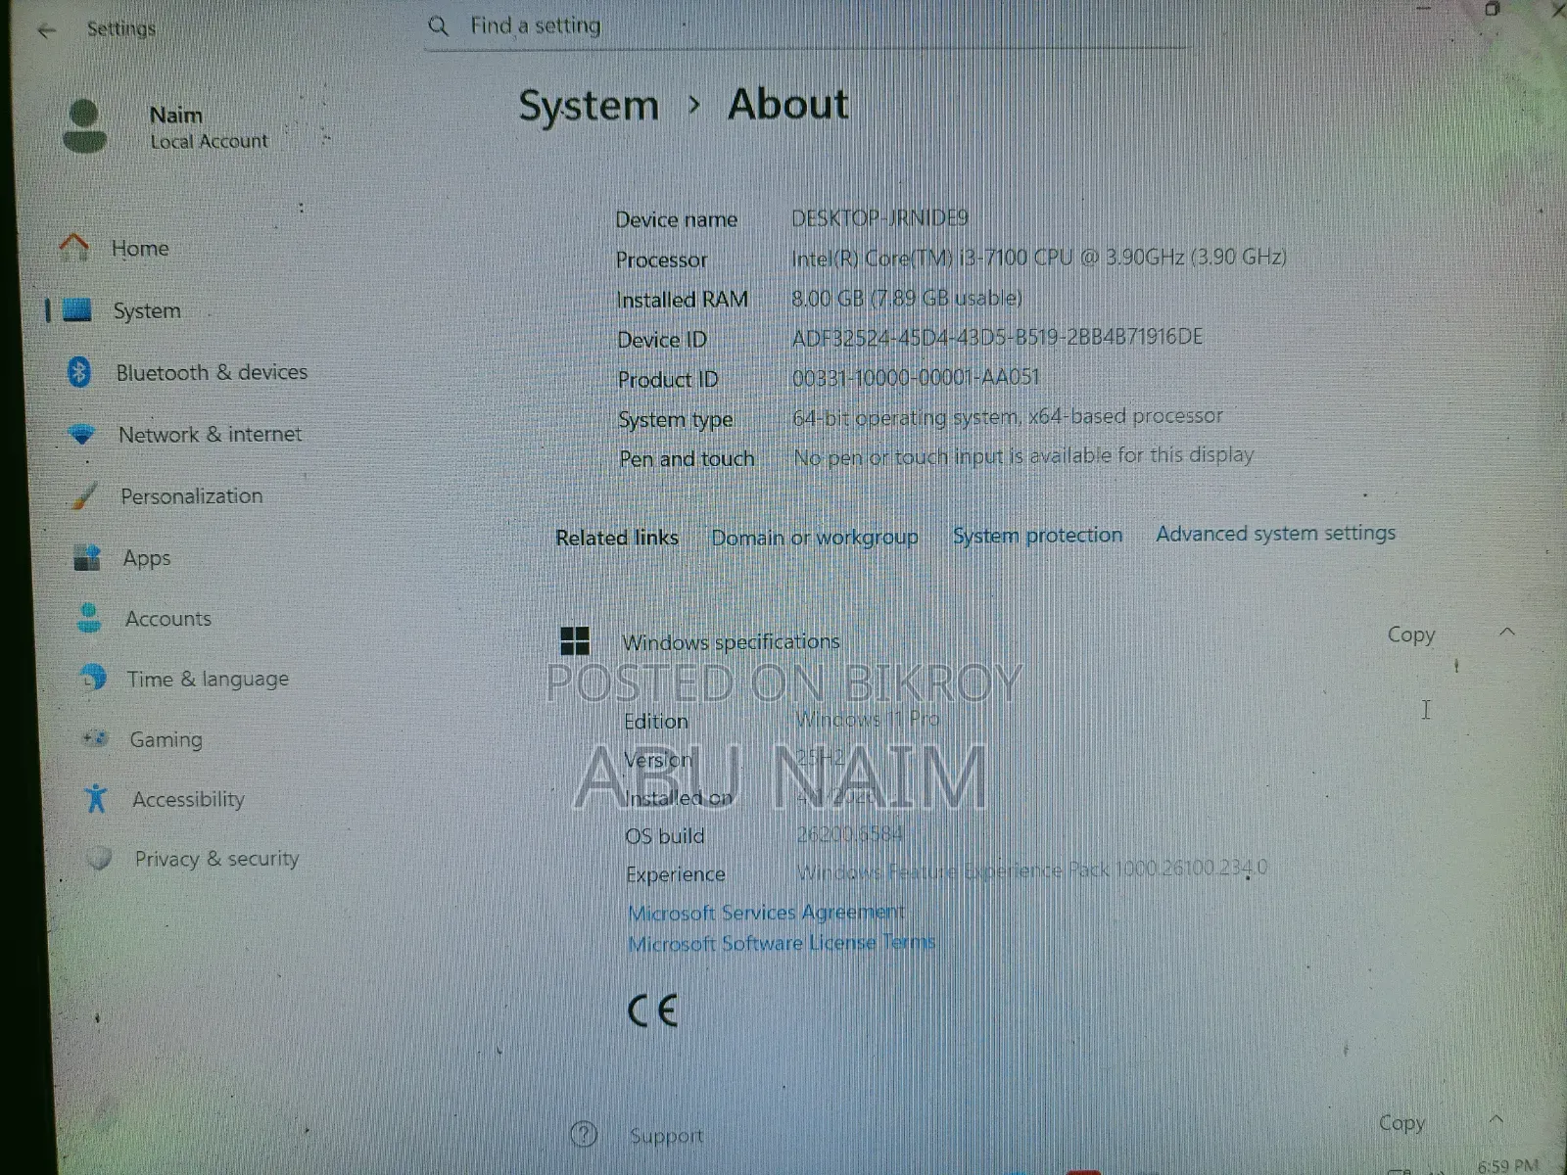This screenshot has height=1175, width=1567.
Task: Open System protection link
Action: (1037, 535)
